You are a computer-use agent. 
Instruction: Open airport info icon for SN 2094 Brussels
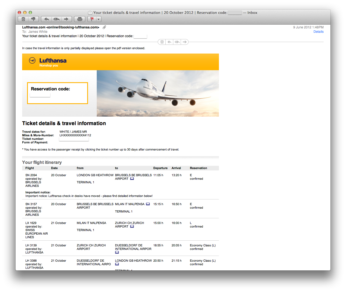click(x=132, y=179)
